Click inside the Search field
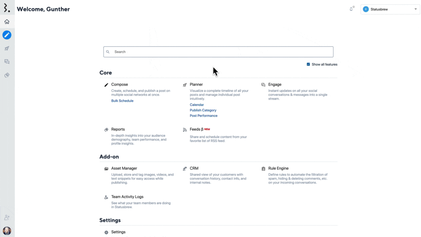 click(x=218, y=51)
